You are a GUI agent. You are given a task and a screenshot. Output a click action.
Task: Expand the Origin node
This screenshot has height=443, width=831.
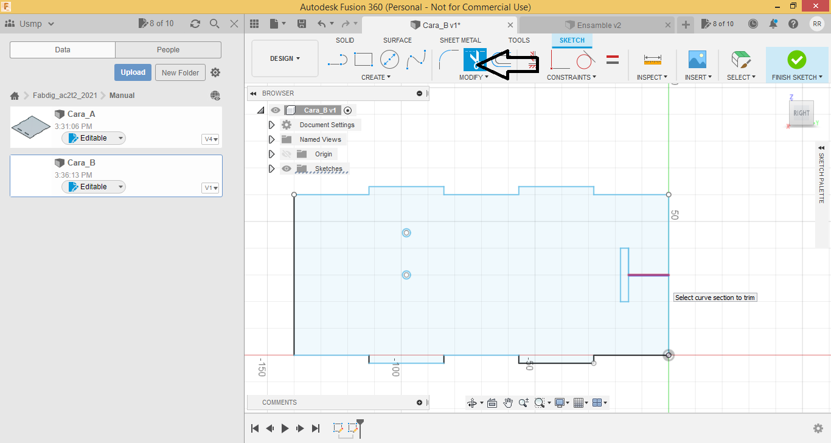(272, 154)
